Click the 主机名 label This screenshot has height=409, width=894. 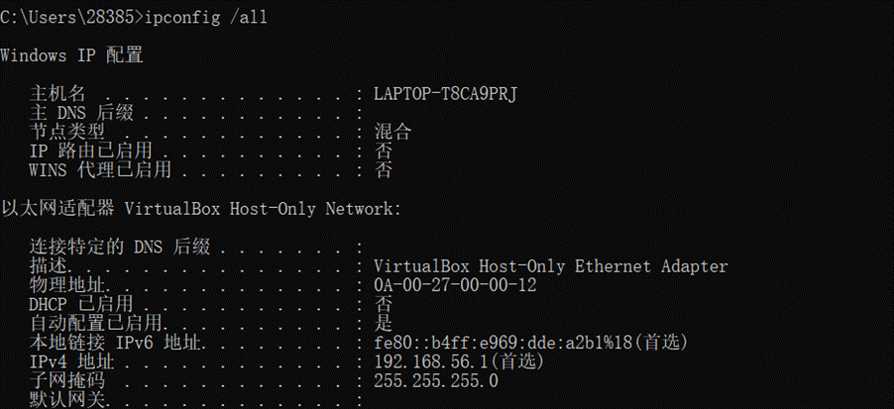(x=57, y=94)
